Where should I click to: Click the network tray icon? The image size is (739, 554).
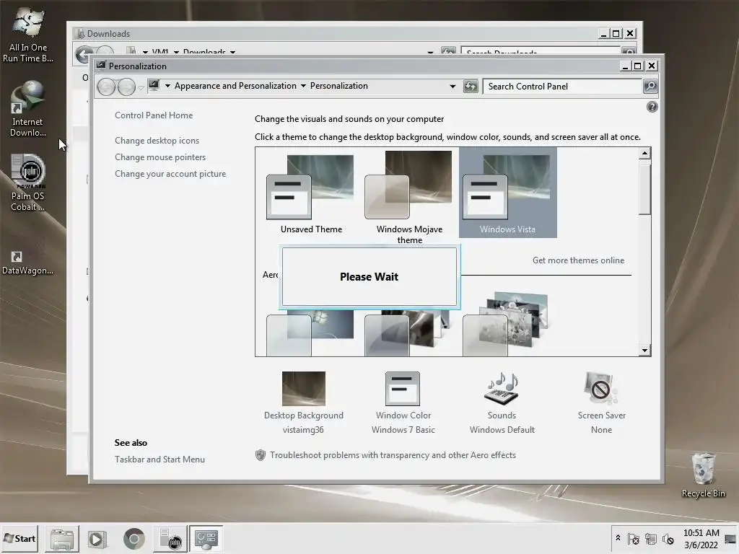tap(650, 538)
